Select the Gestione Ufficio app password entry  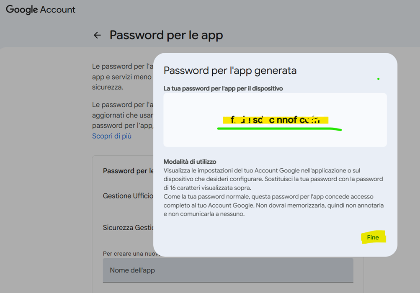(x=128, y=196)
